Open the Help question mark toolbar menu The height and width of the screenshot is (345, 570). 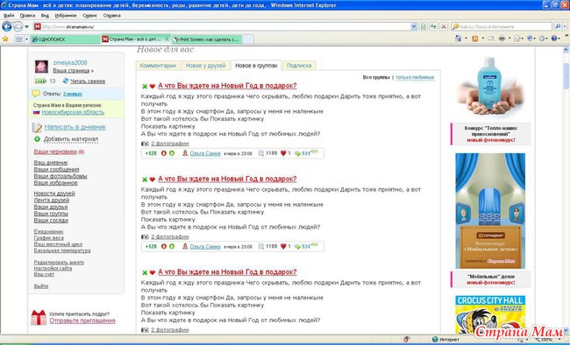tap(555, 39)
